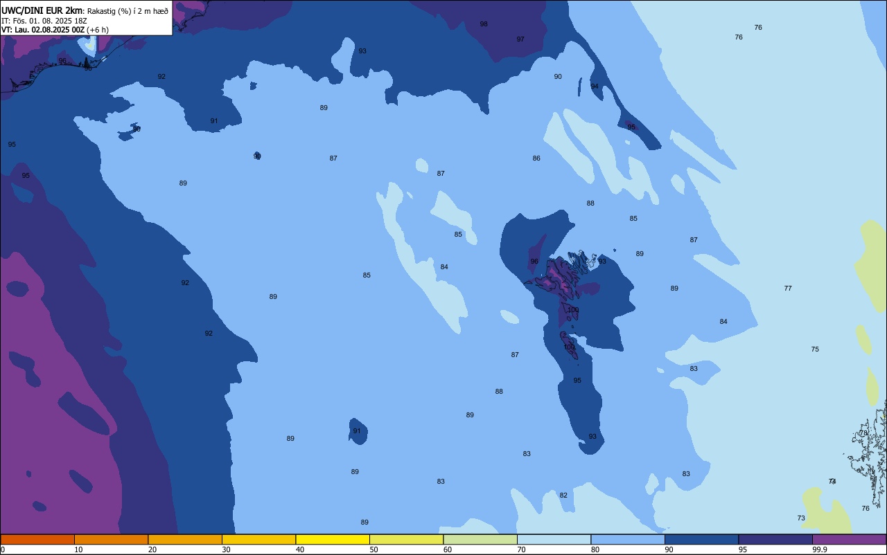Screen dimensions: 887x555
Task: Click the humidity value '98' on the map
Action: 484,24
